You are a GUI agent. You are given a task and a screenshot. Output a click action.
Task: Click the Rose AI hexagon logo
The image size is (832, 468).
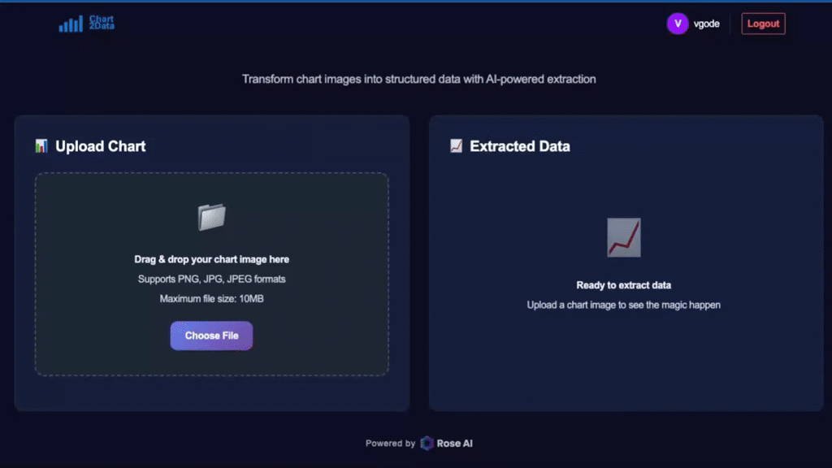[x=427, y=443]
